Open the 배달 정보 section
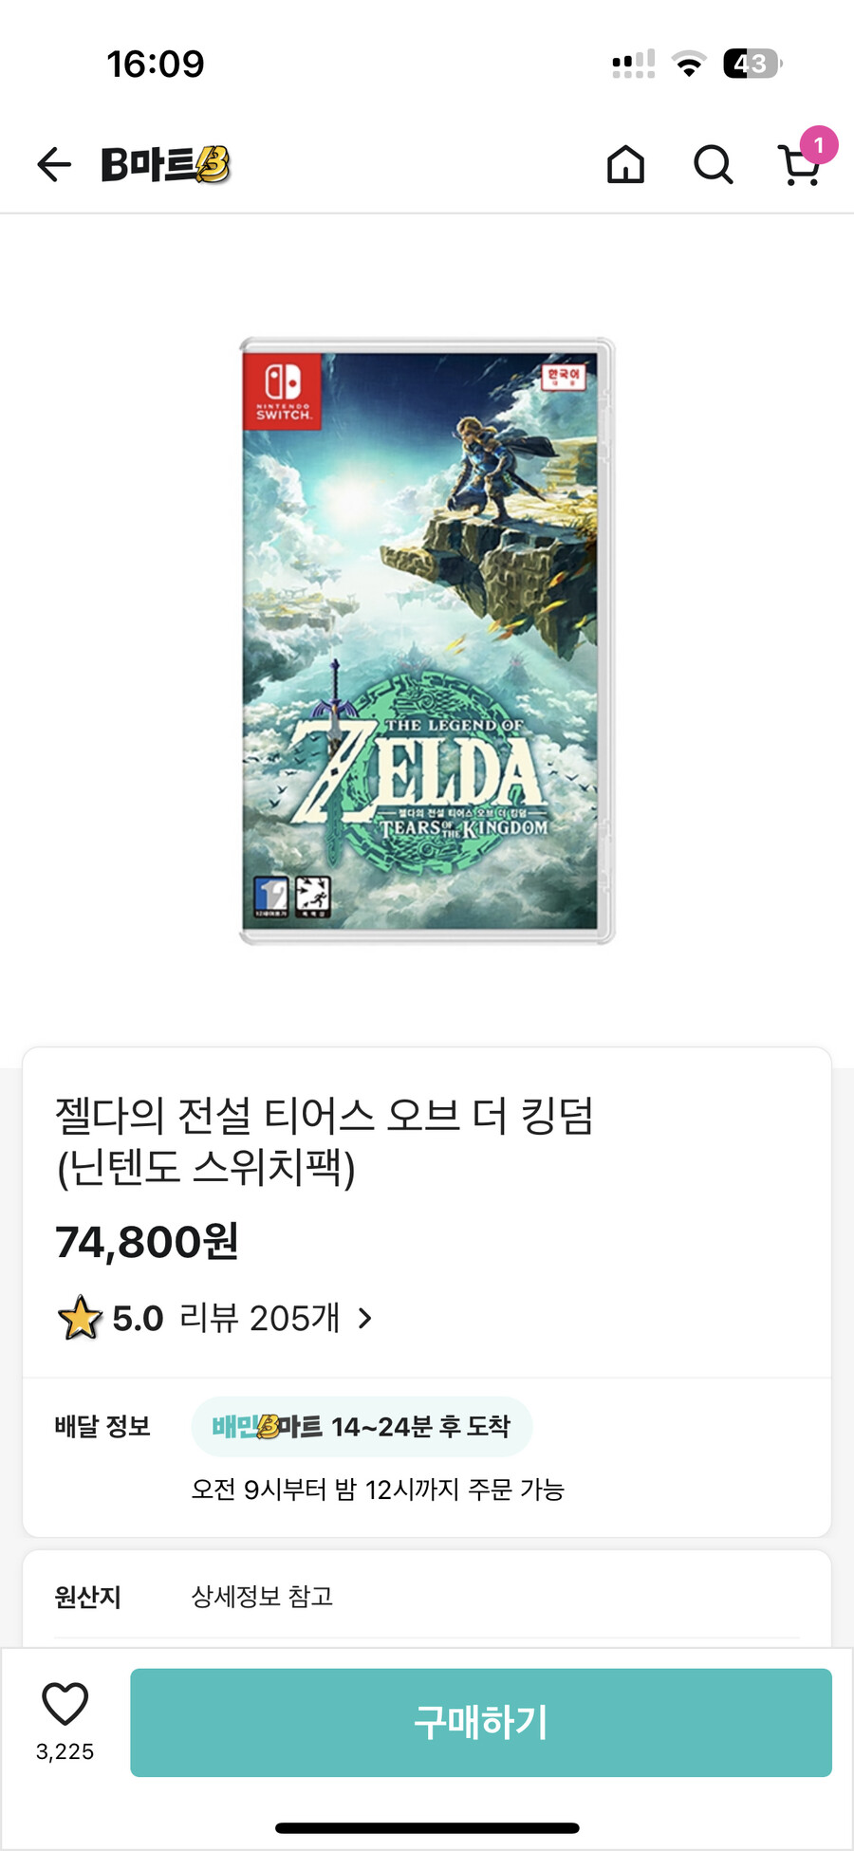 (x=102, y=1426)
